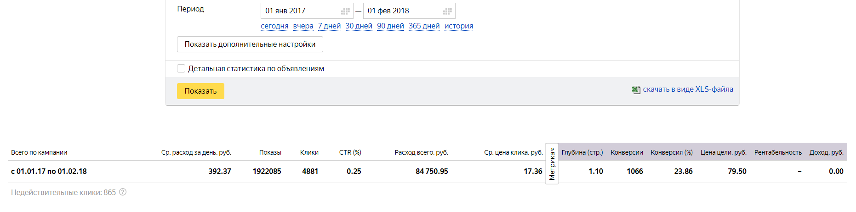
Task: Click help icon beside invalid clicks
Action: (x=123, y=192)
